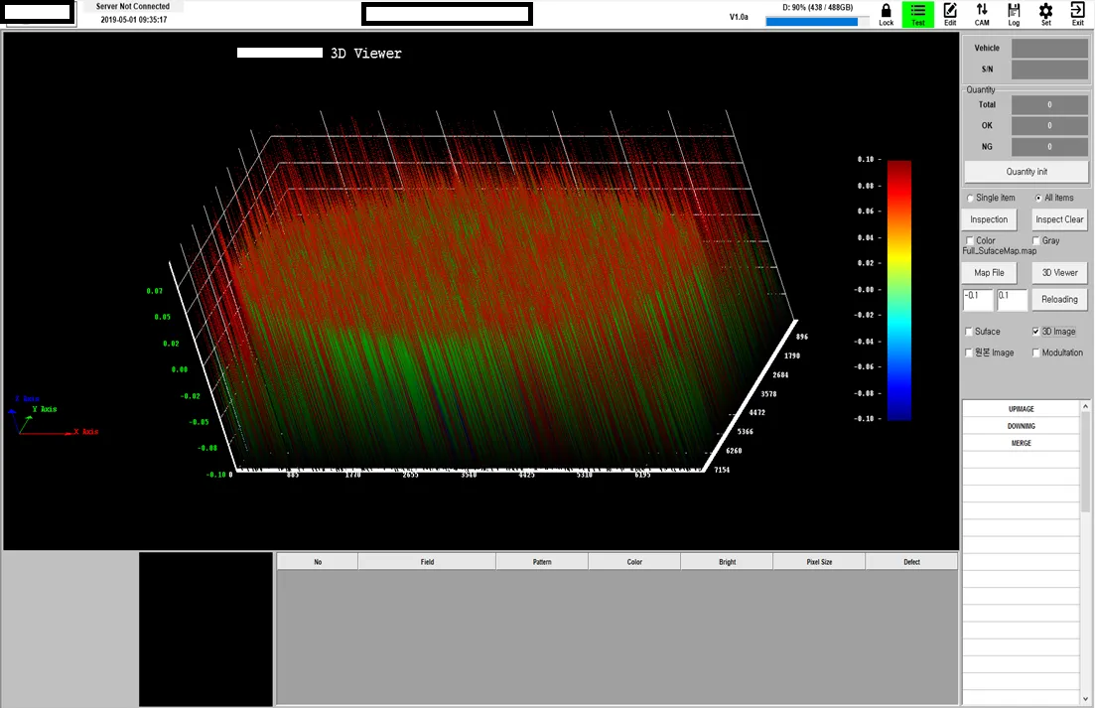Select the All Items radio button

(x=1038, y=198)
